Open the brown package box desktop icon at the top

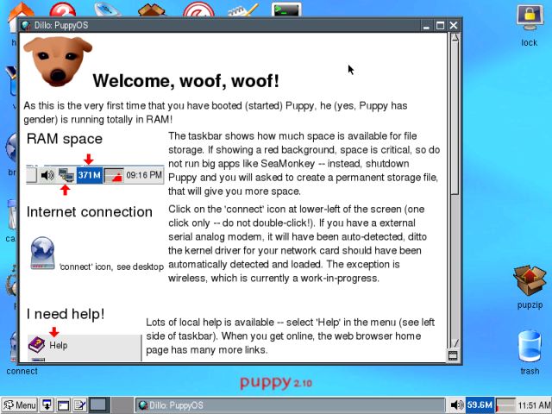tap(152, 9)
